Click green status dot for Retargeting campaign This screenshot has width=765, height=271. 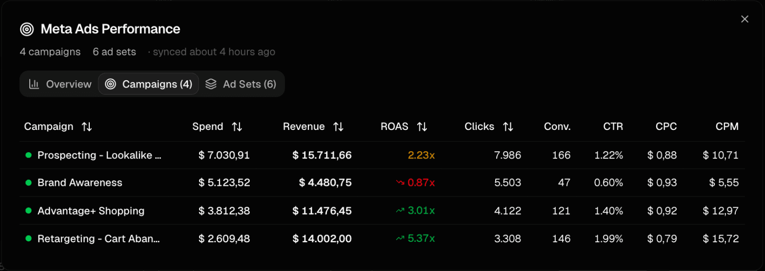pos(28,238)
